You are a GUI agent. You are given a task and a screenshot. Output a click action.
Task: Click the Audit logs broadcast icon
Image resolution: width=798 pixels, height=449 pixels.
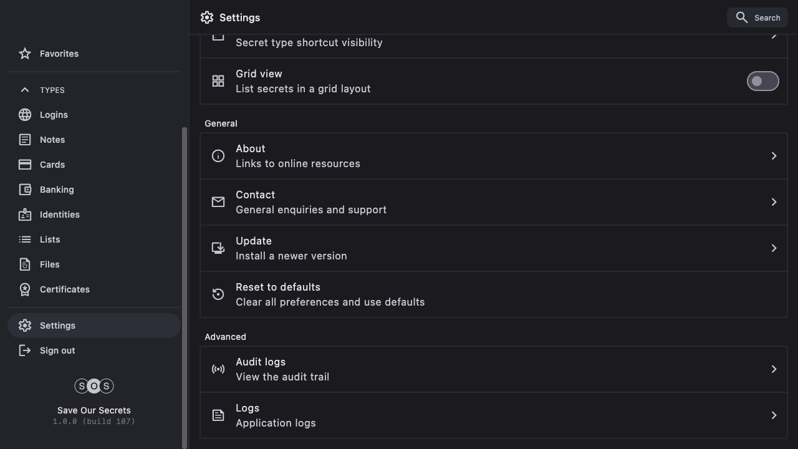[218, 369]
